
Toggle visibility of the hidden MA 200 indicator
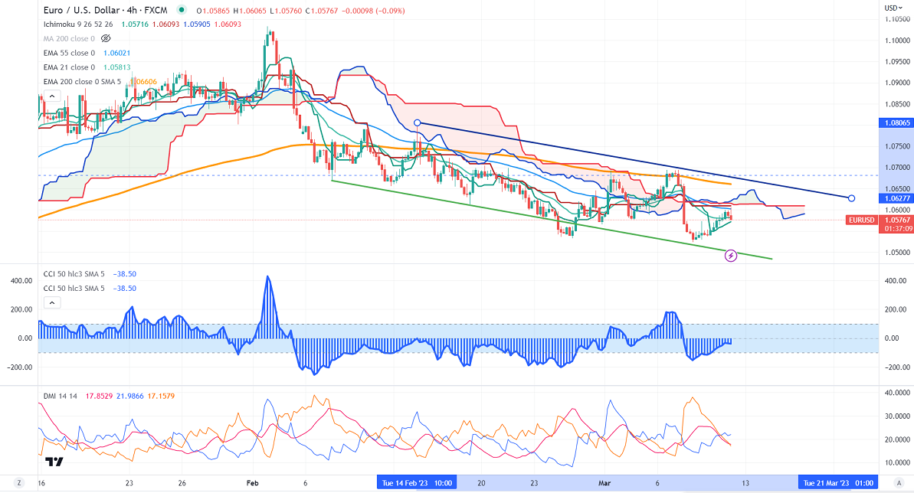pyautogui.click(x=106, y=38)
